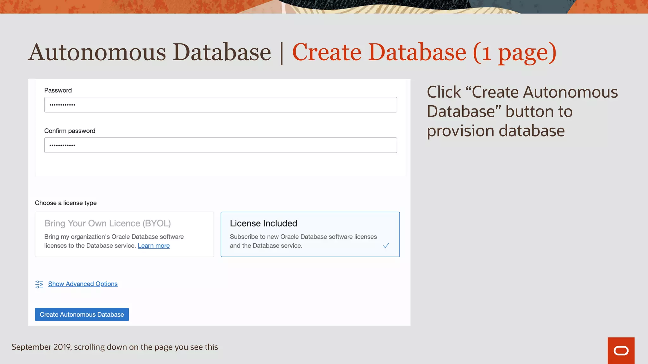Click the Oracle logo icon

621,350
